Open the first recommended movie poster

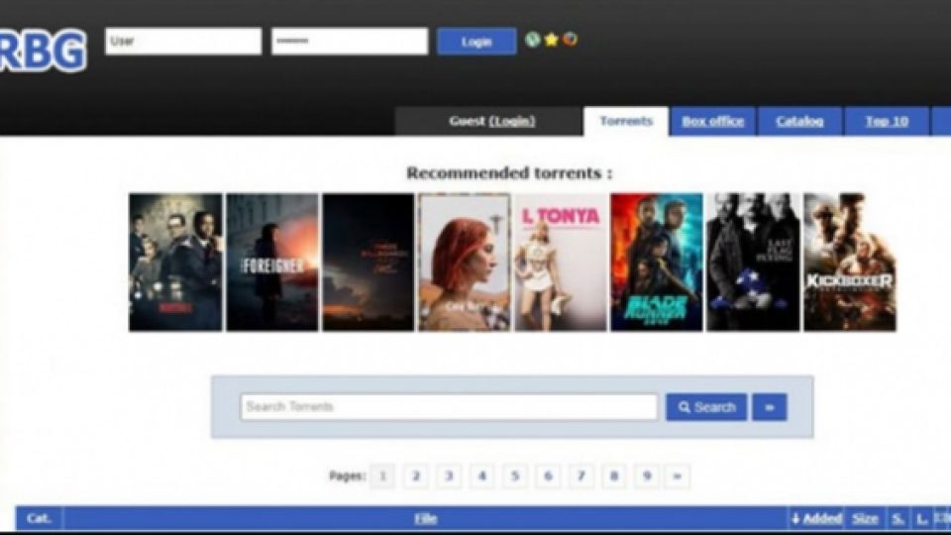(175, 262)
